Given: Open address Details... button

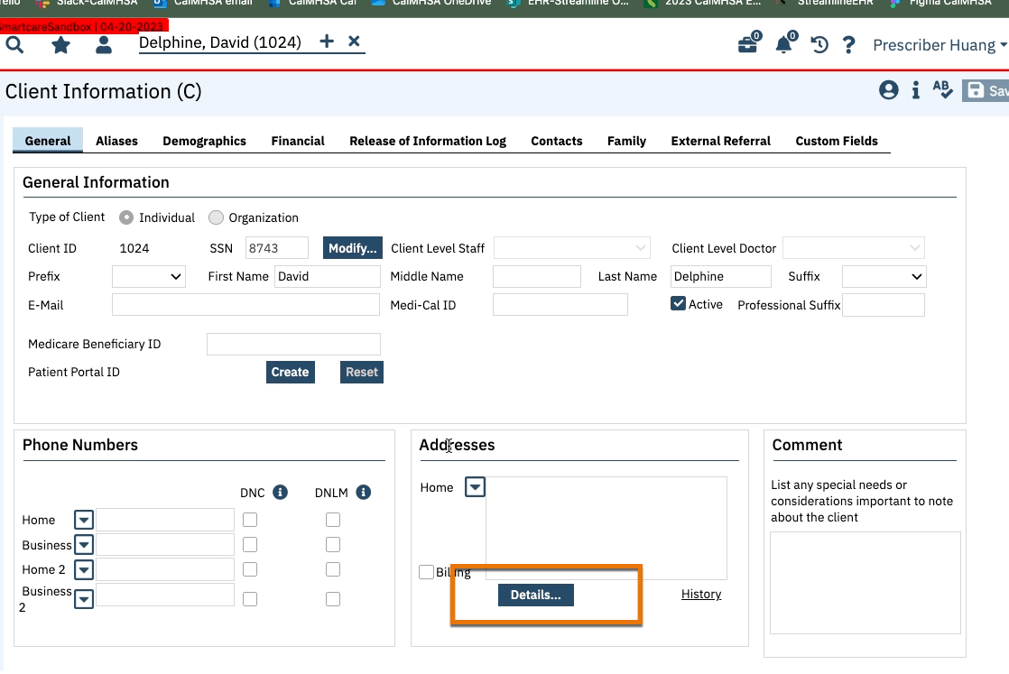Looking at the screenshot, I should pos(536,595).
